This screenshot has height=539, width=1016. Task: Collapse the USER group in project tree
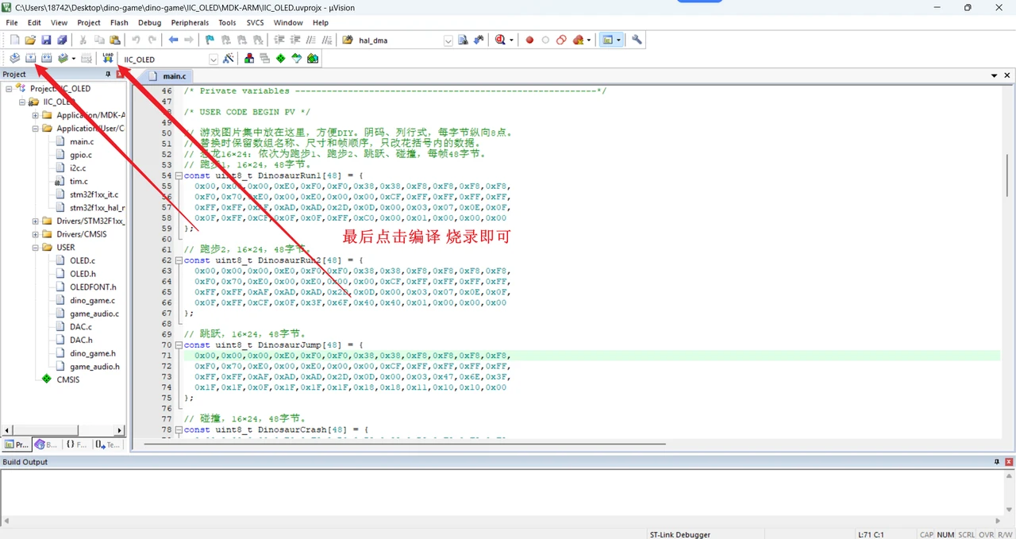pyautogui.click(x=36, y=248)
